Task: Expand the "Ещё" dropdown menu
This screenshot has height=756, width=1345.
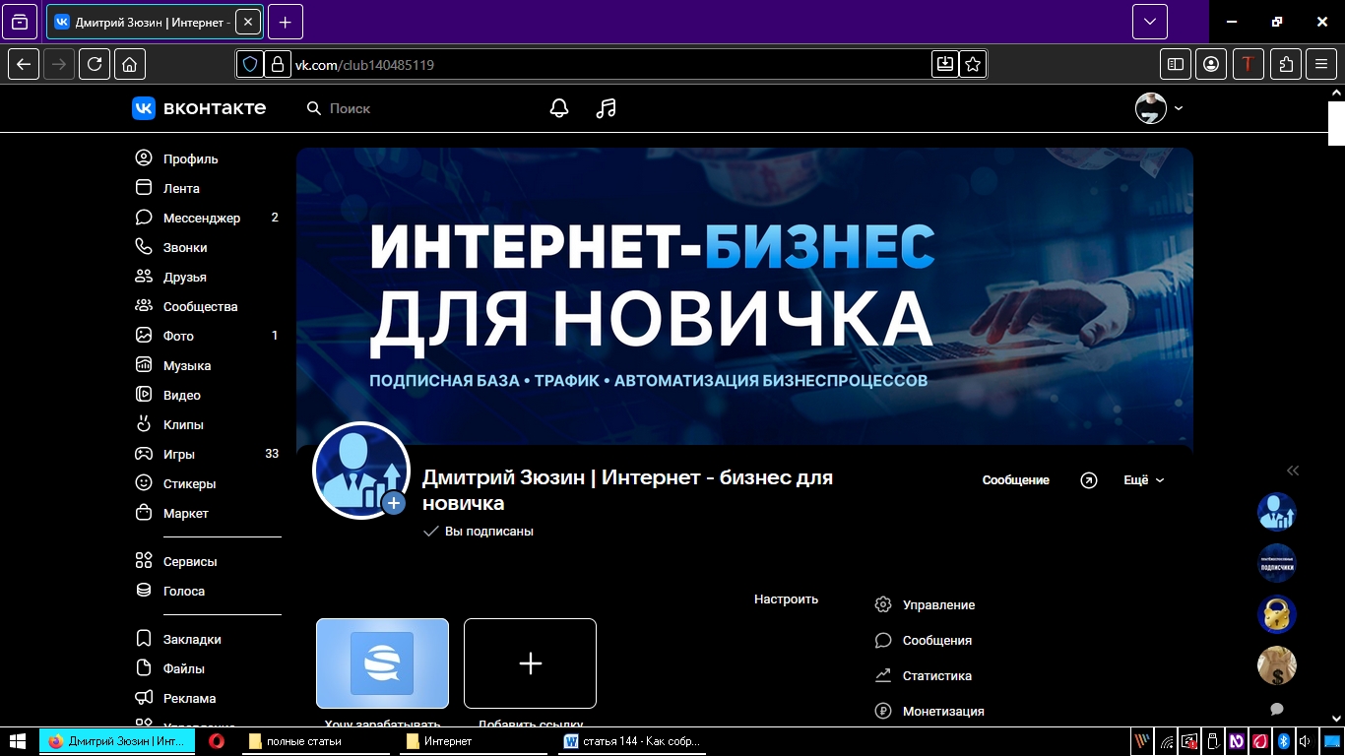Action: [x=1142, y=479]
